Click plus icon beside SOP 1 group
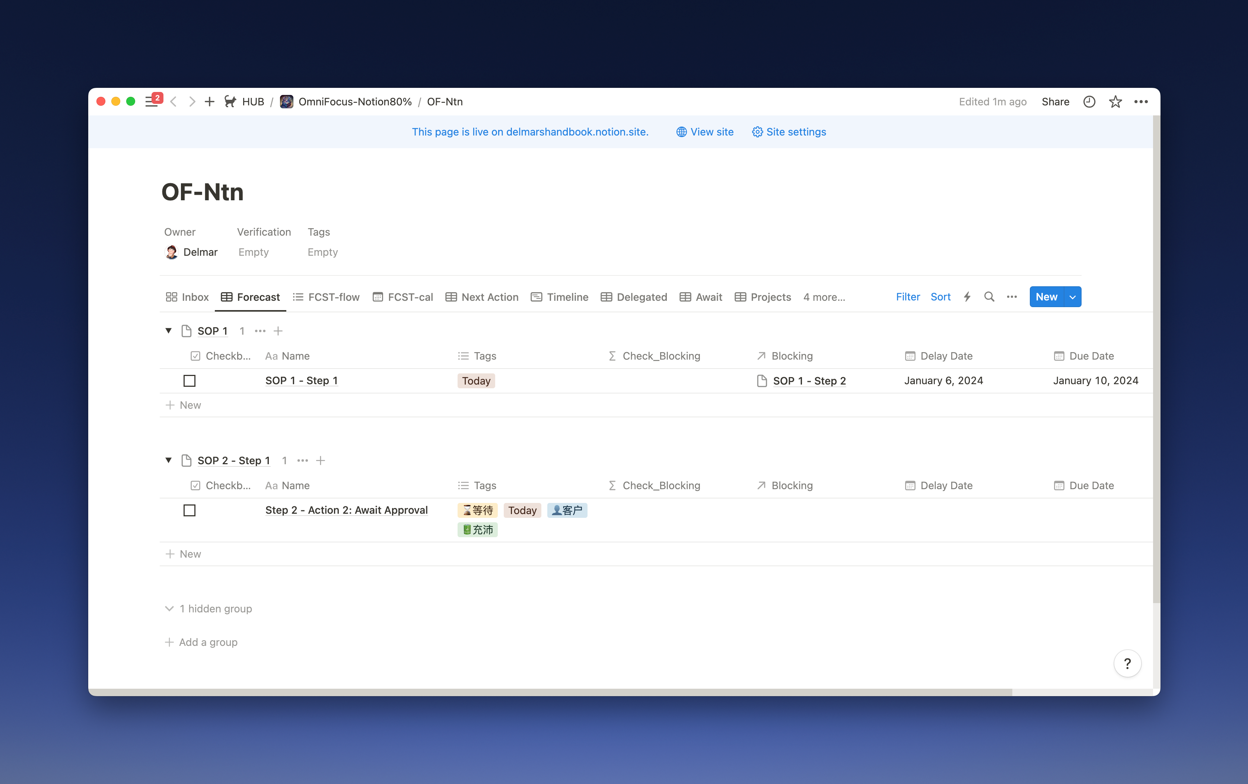1248x784 pixels. pyautogui.click(x=278, y=331)
